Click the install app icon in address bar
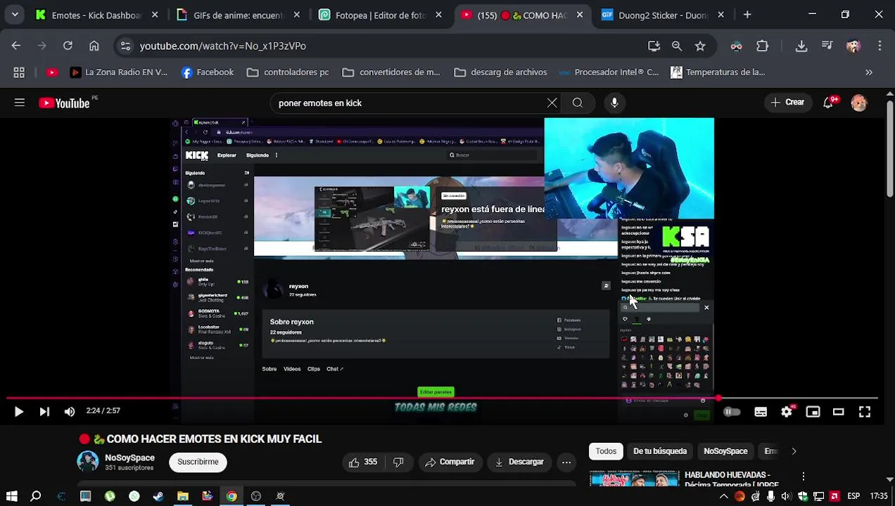 654,46
